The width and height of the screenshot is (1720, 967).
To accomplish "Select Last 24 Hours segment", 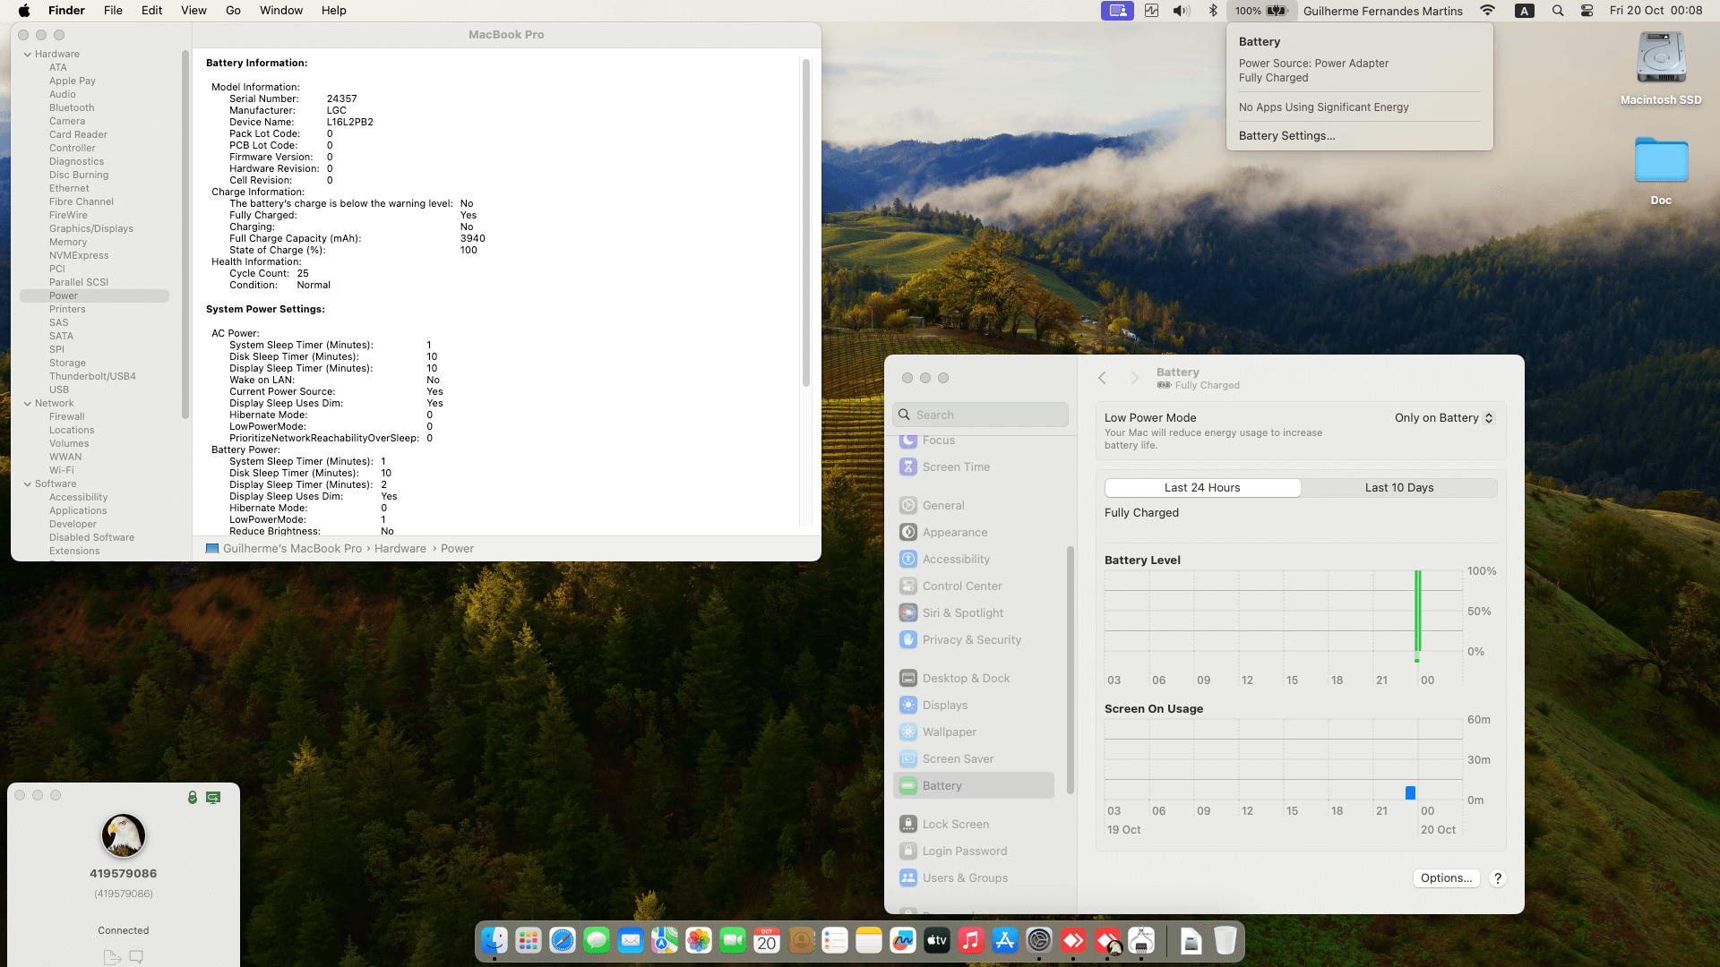I will click(1202, 488).
